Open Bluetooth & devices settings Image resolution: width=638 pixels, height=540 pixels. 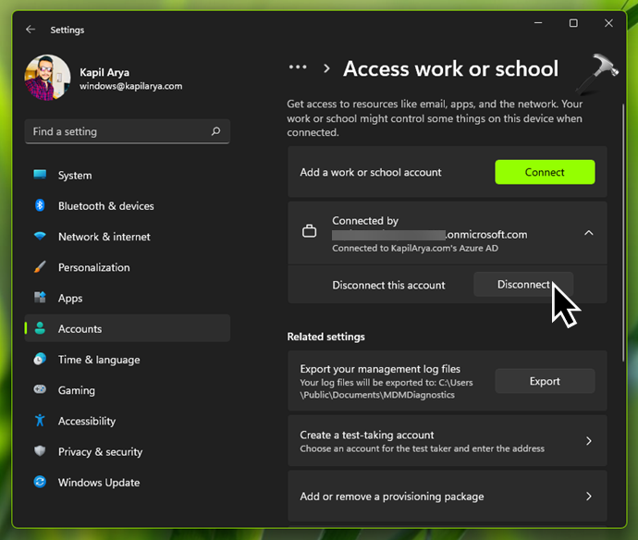[x=128, y=206]
